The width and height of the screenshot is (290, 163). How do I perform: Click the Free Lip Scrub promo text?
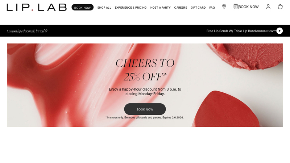(x=232, y=31)
